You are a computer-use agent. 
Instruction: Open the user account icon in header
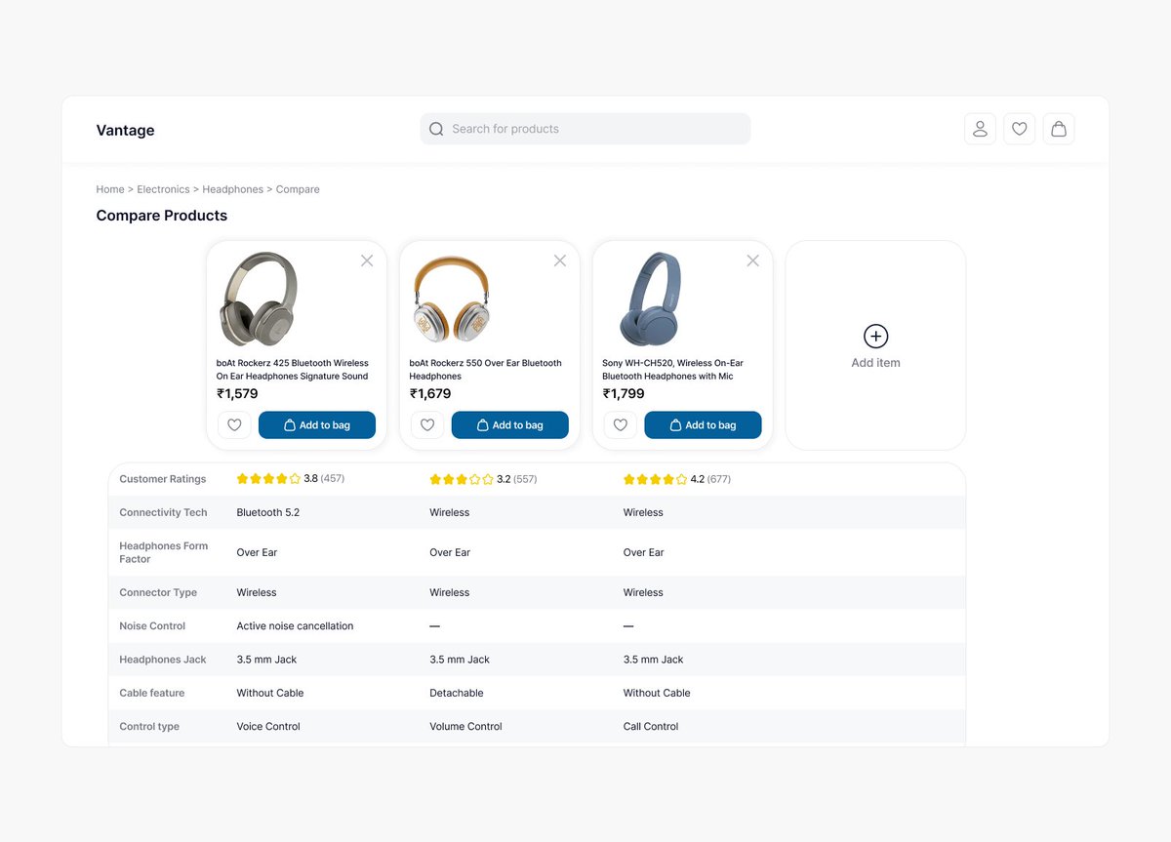[x=980, y=129]
